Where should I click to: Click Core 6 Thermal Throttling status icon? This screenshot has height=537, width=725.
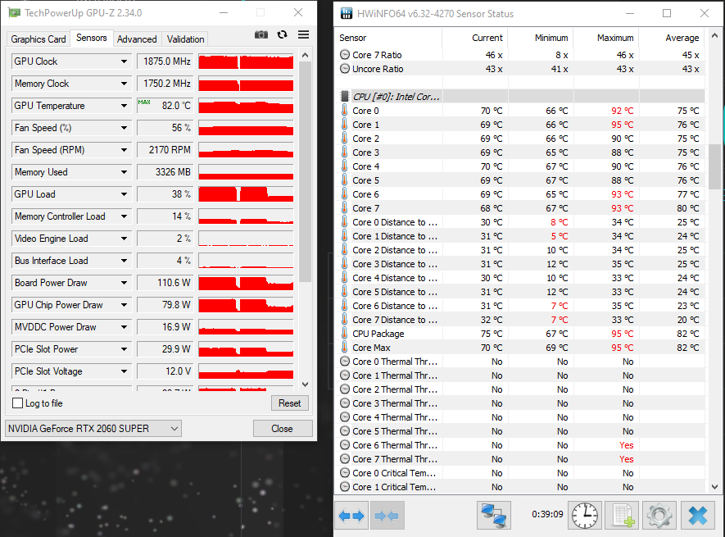click(x=344, y=445)
